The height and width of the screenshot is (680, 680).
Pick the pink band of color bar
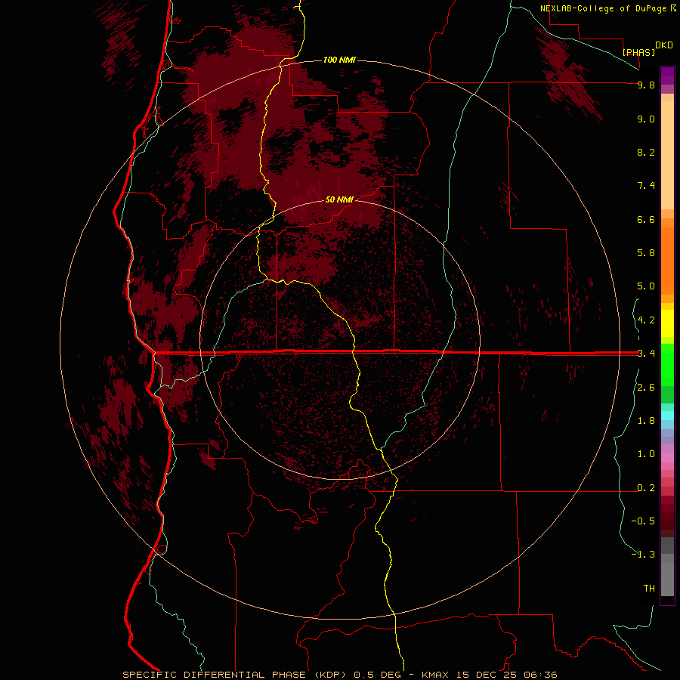click(667, 458)
